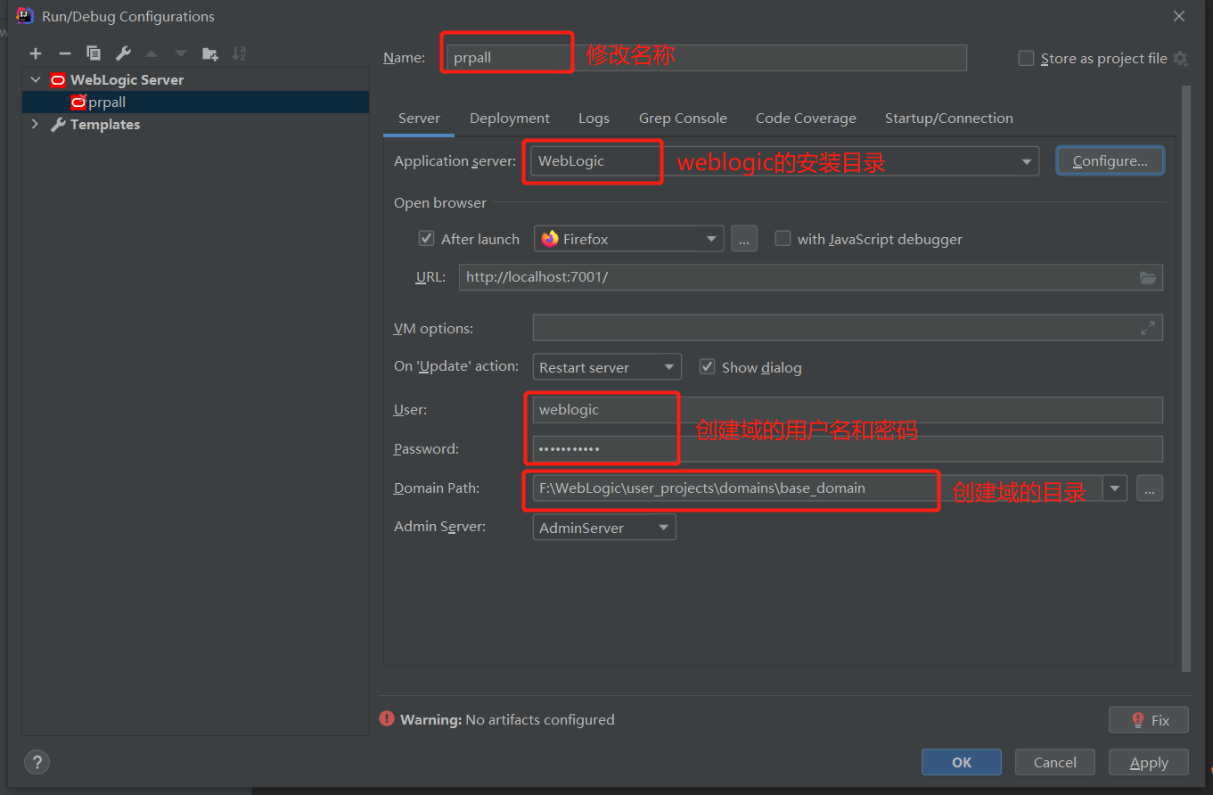
Task: Switch to the Deployment tab
Action: [510, 119]
